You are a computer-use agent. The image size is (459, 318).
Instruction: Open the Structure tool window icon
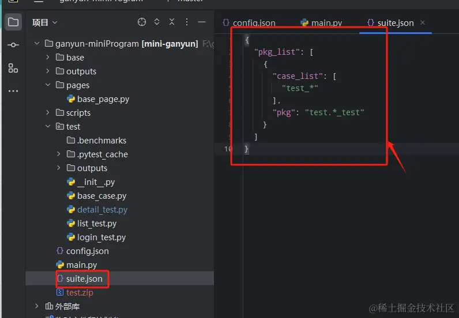coord(13,68)
